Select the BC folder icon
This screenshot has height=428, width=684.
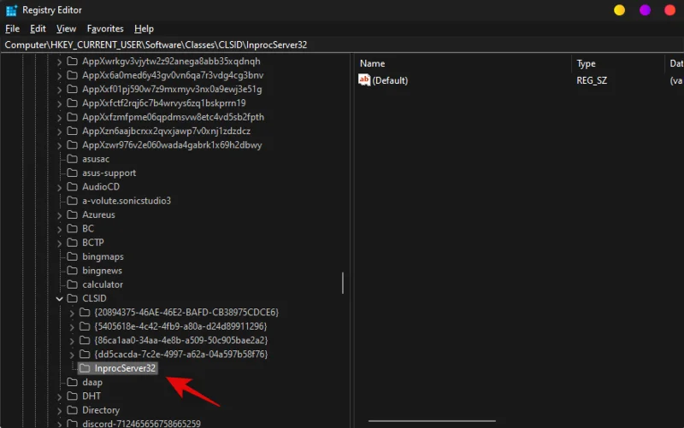pos(72,228)
